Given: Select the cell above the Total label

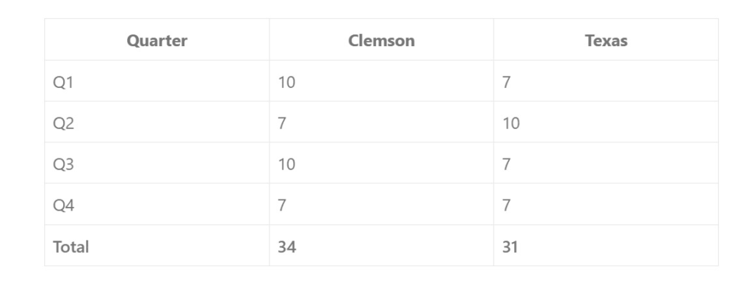Looking at the screenshot, I should point(157,204).
